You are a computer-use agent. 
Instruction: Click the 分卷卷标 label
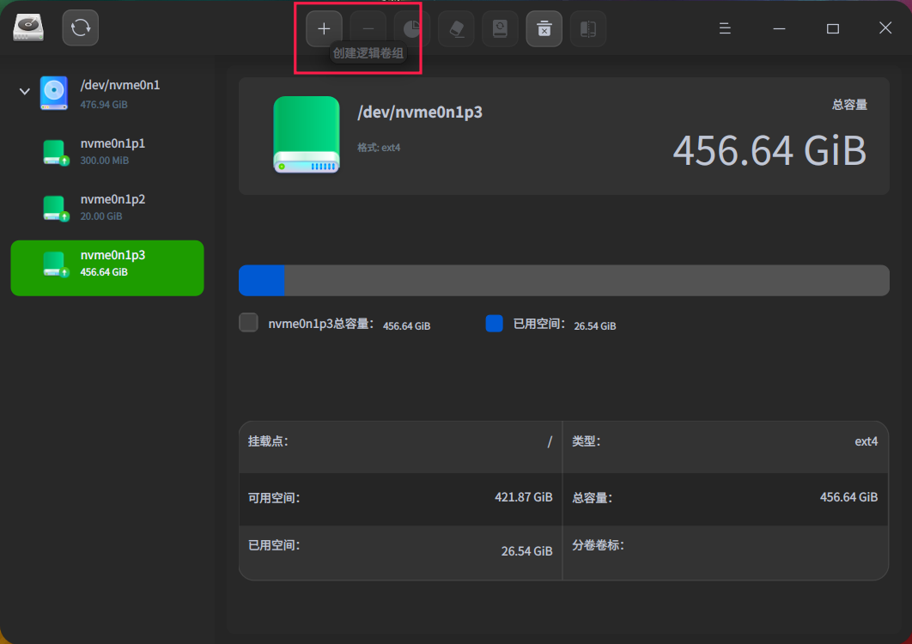tap(598, 545)
